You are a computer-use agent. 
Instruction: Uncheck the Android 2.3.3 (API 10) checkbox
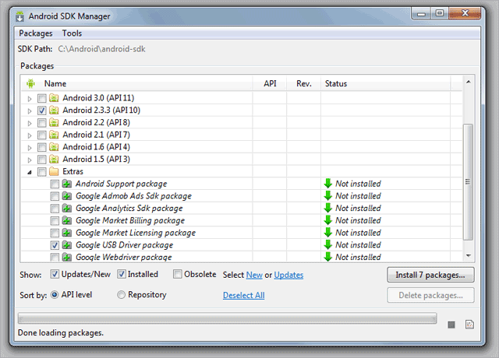tap(41, 111)
